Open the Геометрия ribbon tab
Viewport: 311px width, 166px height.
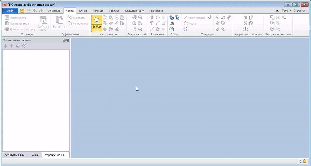156,11
